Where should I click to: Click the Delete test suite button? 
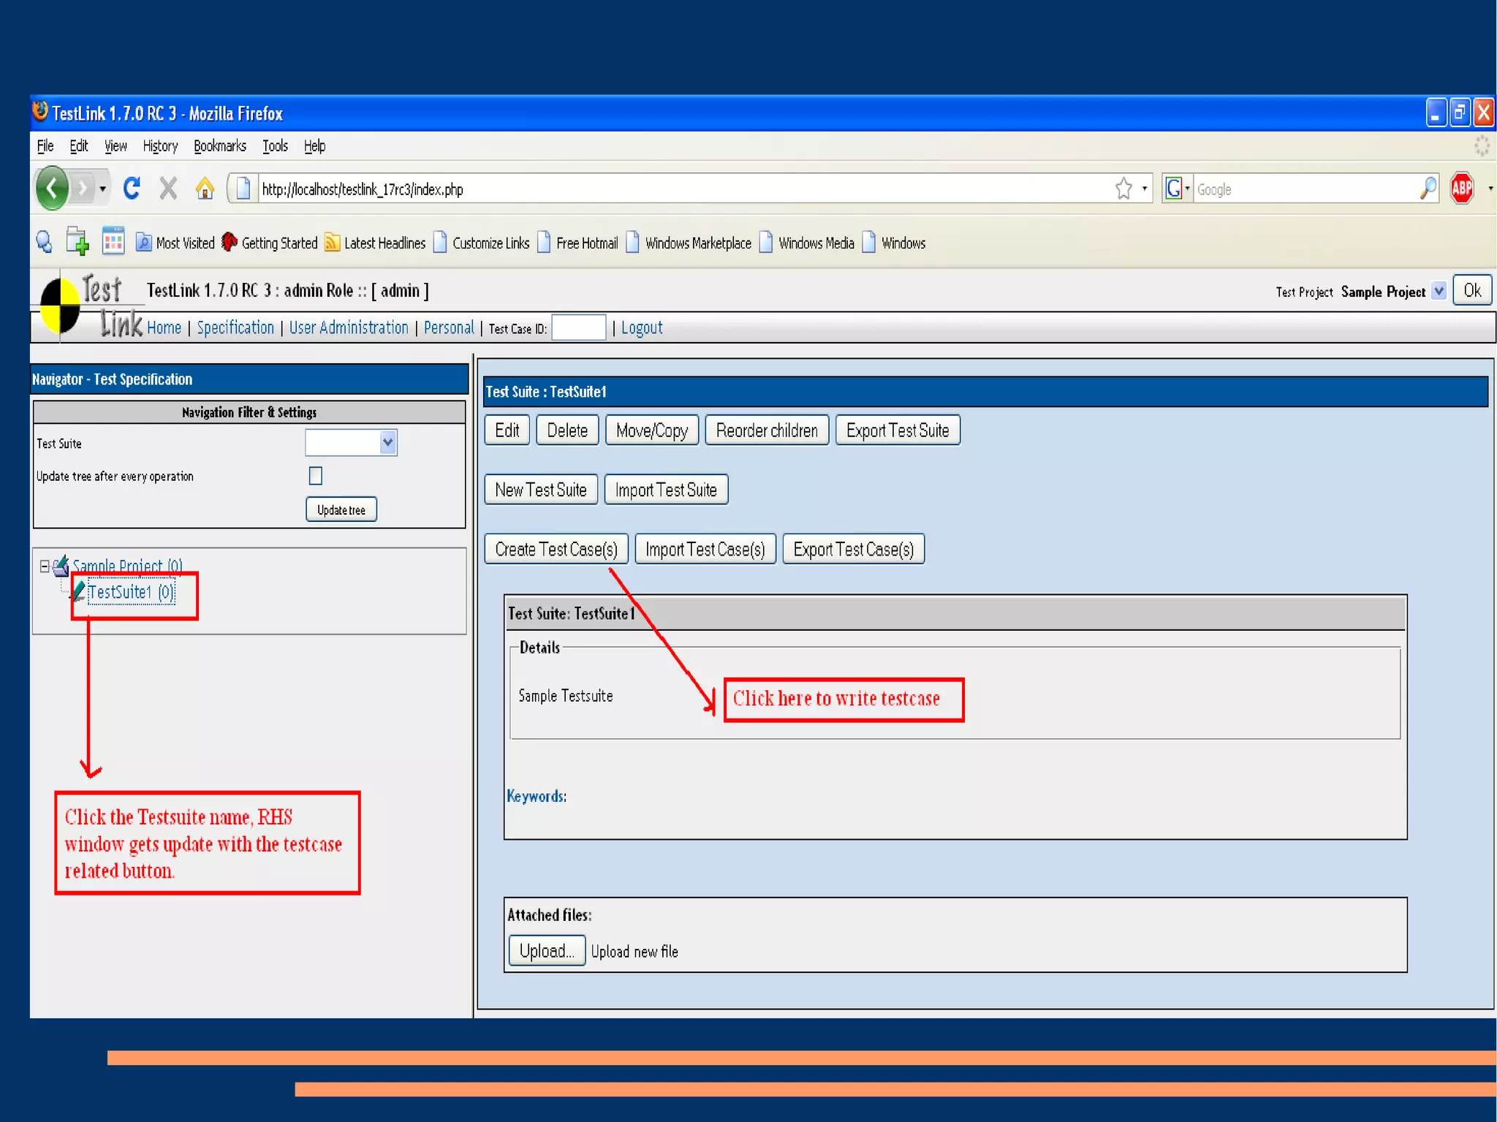click(x=567, y=430)
